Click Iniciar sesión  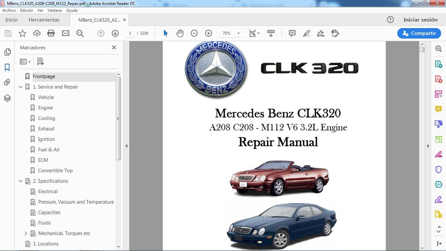coord(421,20)
